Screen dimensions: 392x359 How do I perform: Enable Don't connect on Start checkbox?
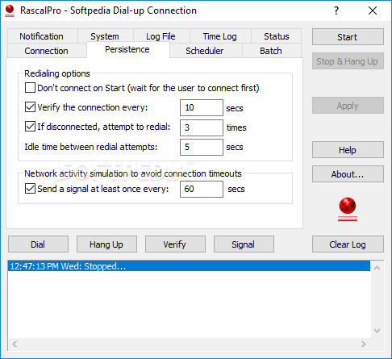[x=30, y=88]
